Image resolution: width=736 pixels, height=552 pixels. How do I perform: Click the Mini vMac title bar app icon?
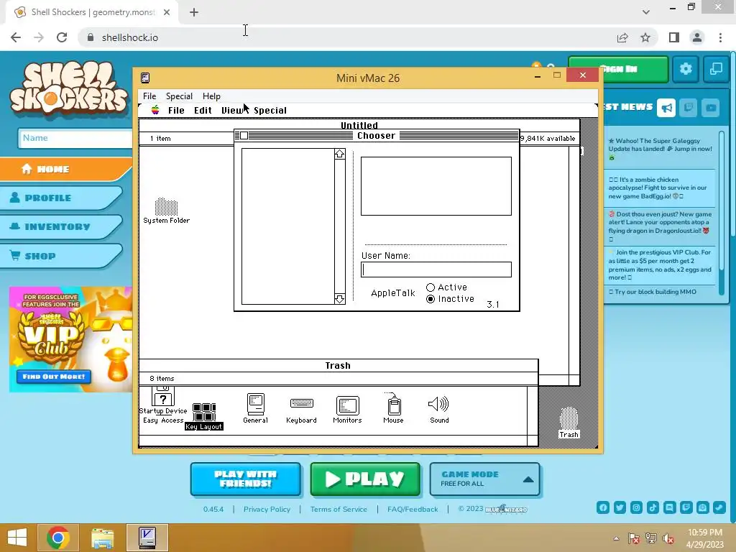coord(145,78)
